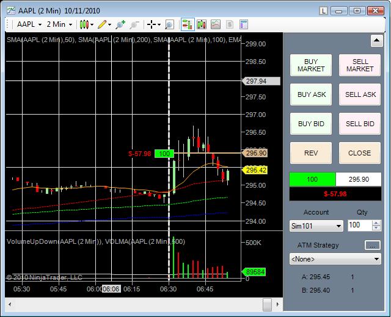Screen dimensions: 391x317
Task: Click the SELL ASK button
Action: tap(360, 94)
